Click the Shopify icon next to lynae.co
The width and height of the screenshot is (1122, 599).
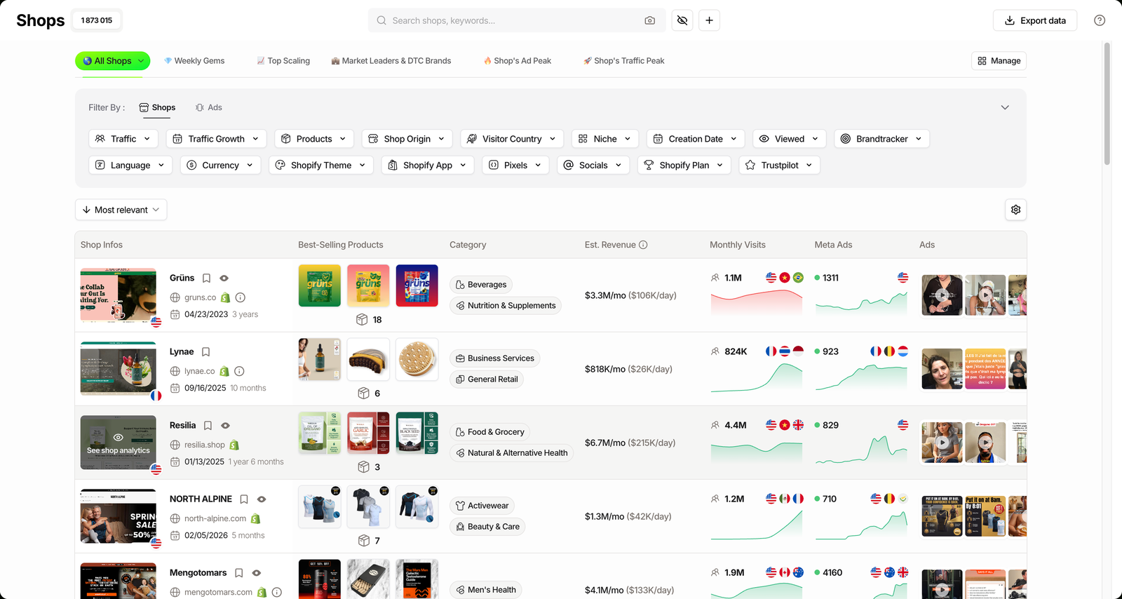(x=224, y=371)
